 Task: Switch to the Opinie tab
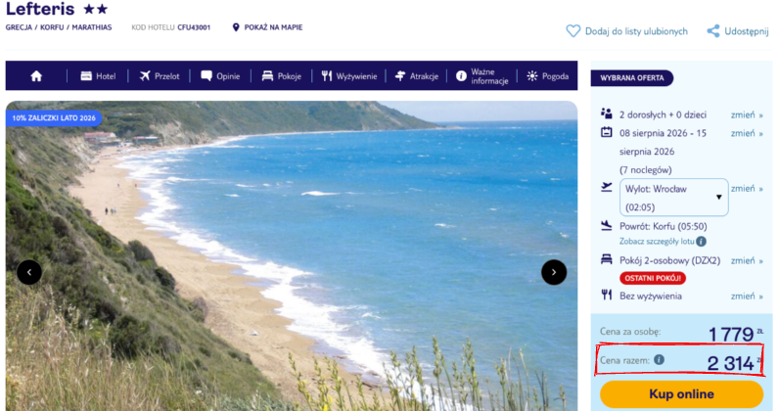[220, 76]
